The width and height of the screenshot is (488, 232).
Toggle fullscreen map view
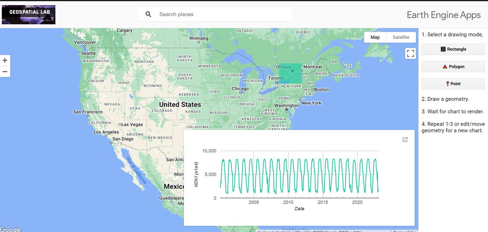[x=410, y=53]
